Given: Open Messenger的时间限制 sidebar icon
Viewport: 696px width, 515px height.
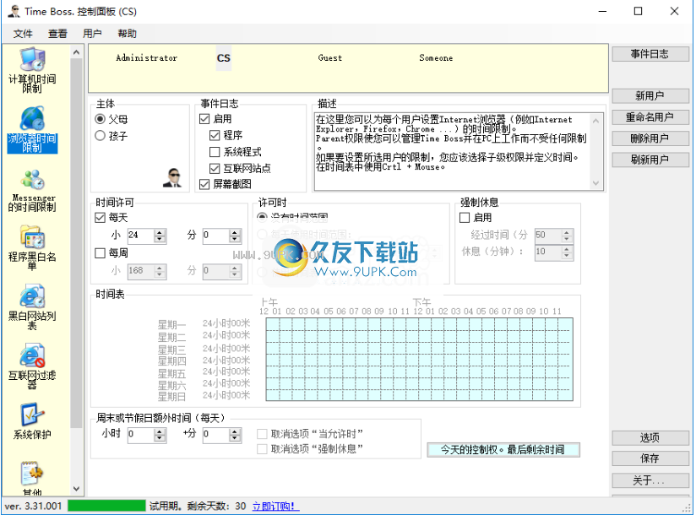Looking at the screenshot, I should (x=32, y=191).
